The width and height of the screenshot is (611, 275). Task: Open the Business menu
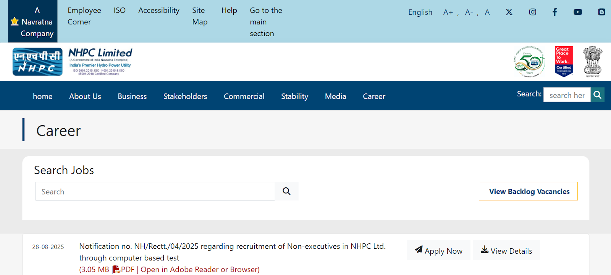tap(132, 96)
